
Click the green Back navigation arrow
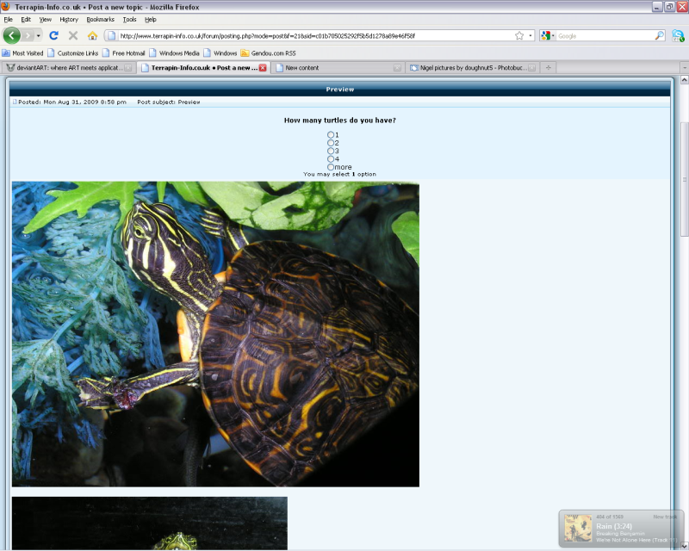12,35
